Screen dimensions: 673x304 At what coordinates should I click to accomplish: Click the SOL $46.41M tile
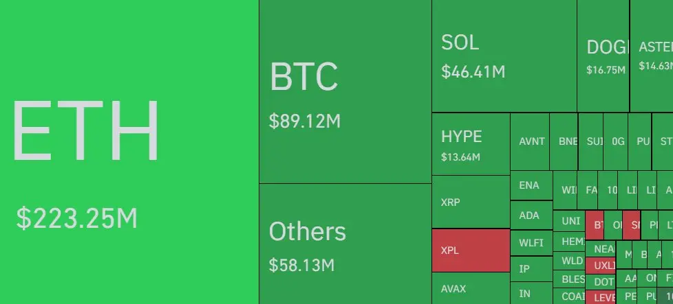[x=504, y=56]
